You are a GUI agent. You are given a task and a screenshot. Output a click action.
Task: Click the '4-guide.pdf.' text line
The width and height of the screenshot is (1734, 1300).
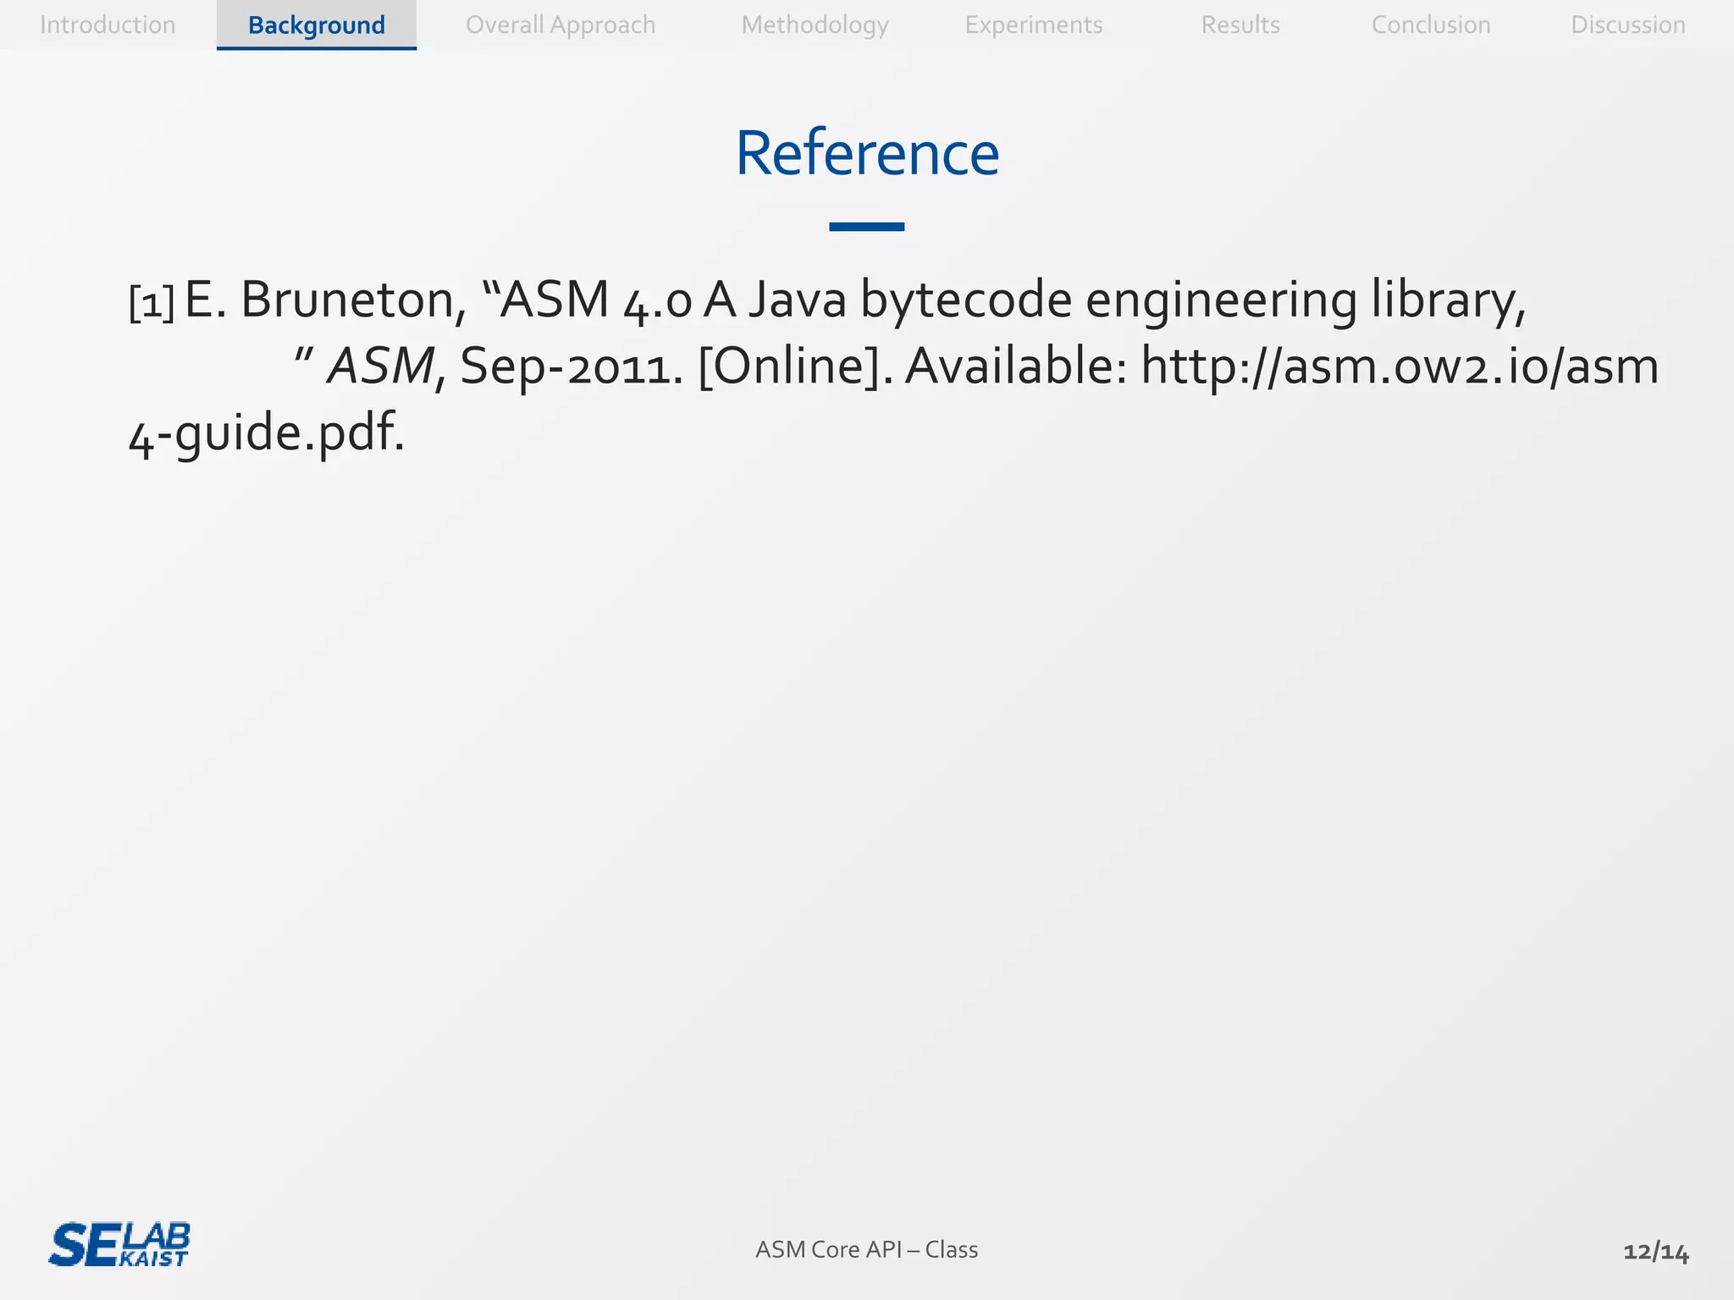(267, 432)
